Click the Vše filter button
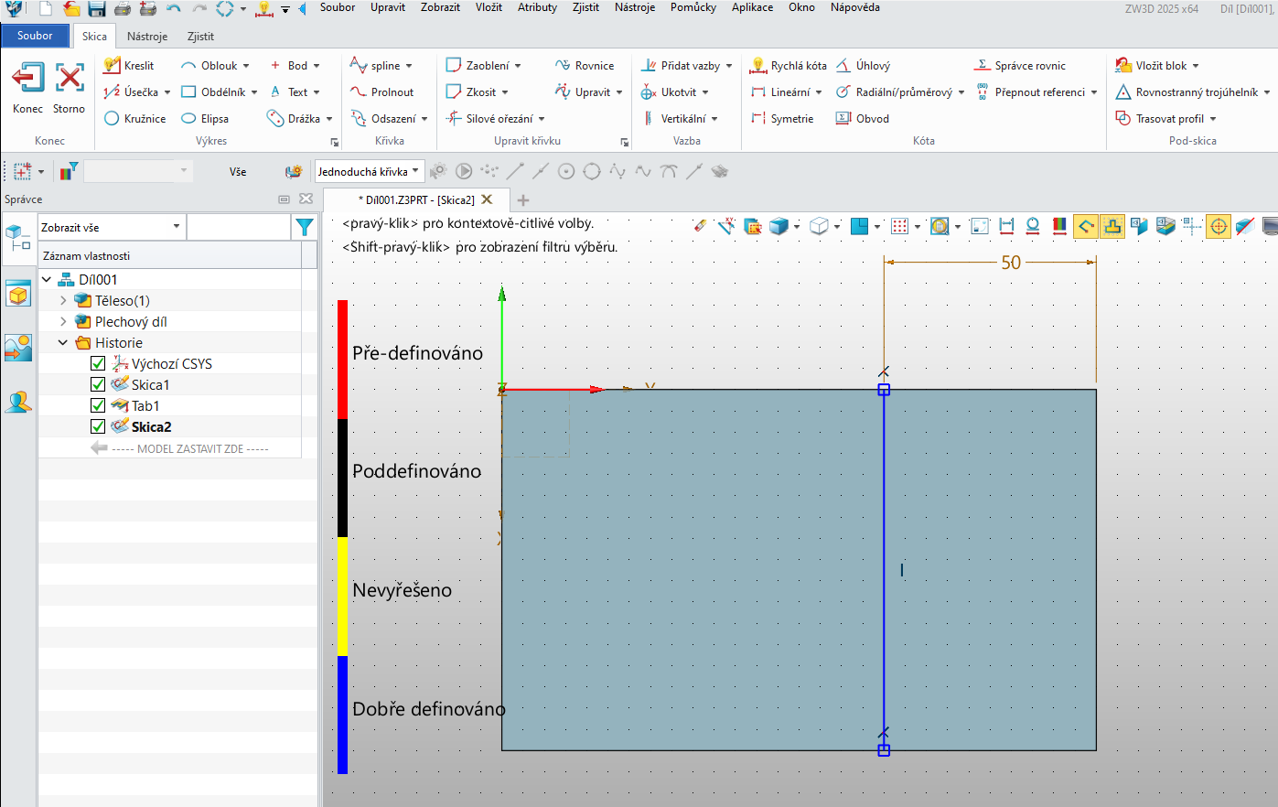 click(x=238, y=171)
